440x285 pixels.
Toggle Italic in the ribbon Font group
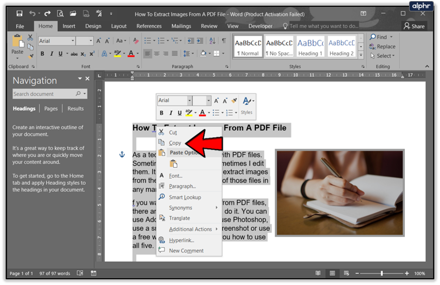coord(52,54)
